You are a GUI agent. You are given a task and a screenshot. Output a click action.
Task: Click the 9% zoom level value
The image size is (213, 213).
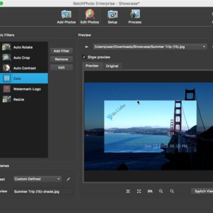(x=150, y=191)
